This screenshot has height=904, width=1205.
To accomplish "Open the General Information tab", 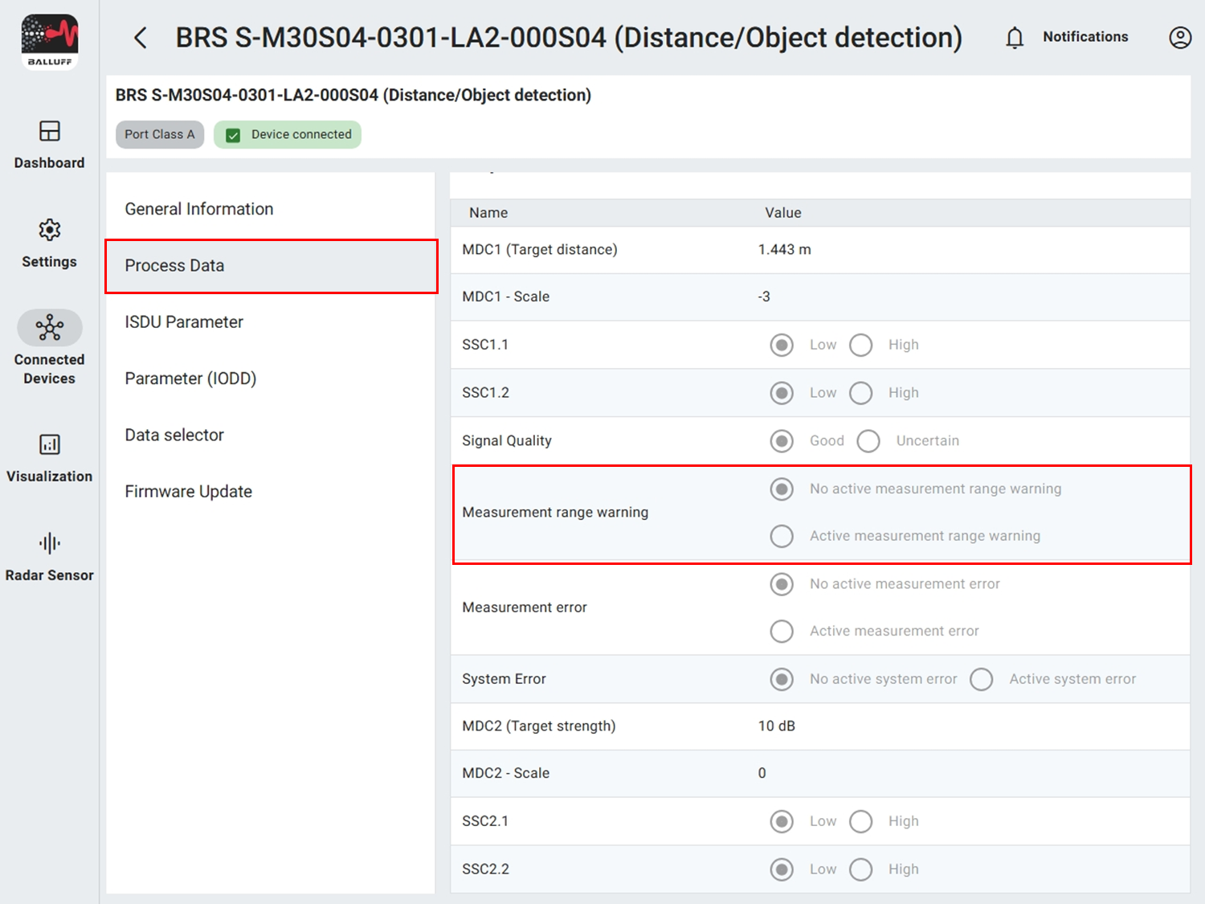I will point(199,209).
